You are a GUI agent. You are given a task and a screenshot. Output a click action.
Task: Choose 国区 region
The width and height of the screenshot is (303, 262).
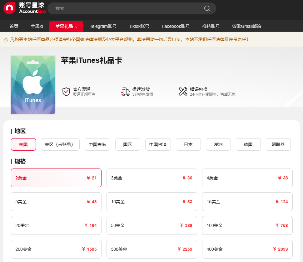(x=128, y=144)
